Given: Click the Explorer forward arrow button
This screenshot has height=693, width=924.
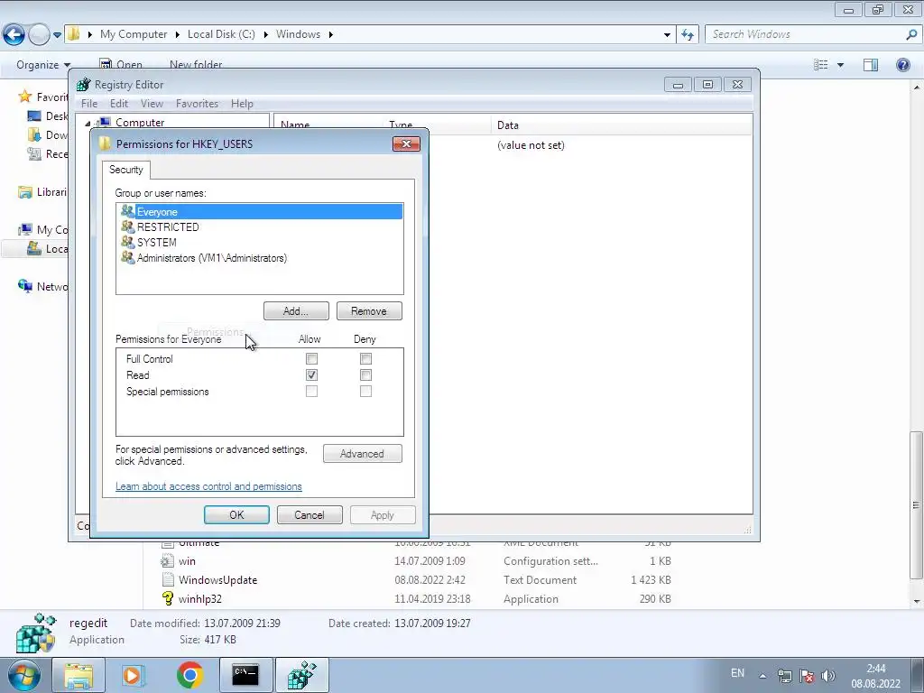Looking at the screenshot, I should [39, 34].
